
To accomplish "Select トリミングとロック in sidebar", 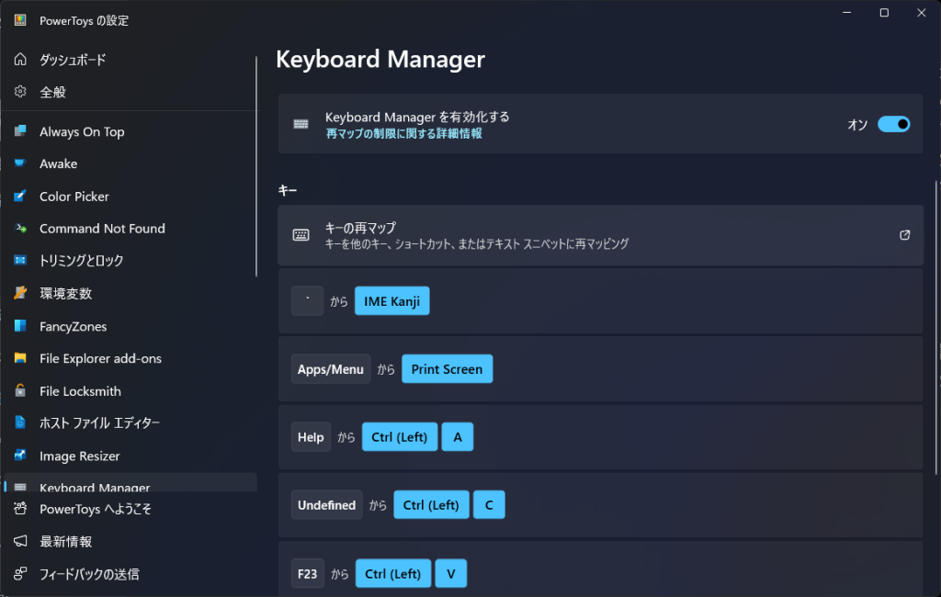I will pyautogui.click(x=130, y=260).
